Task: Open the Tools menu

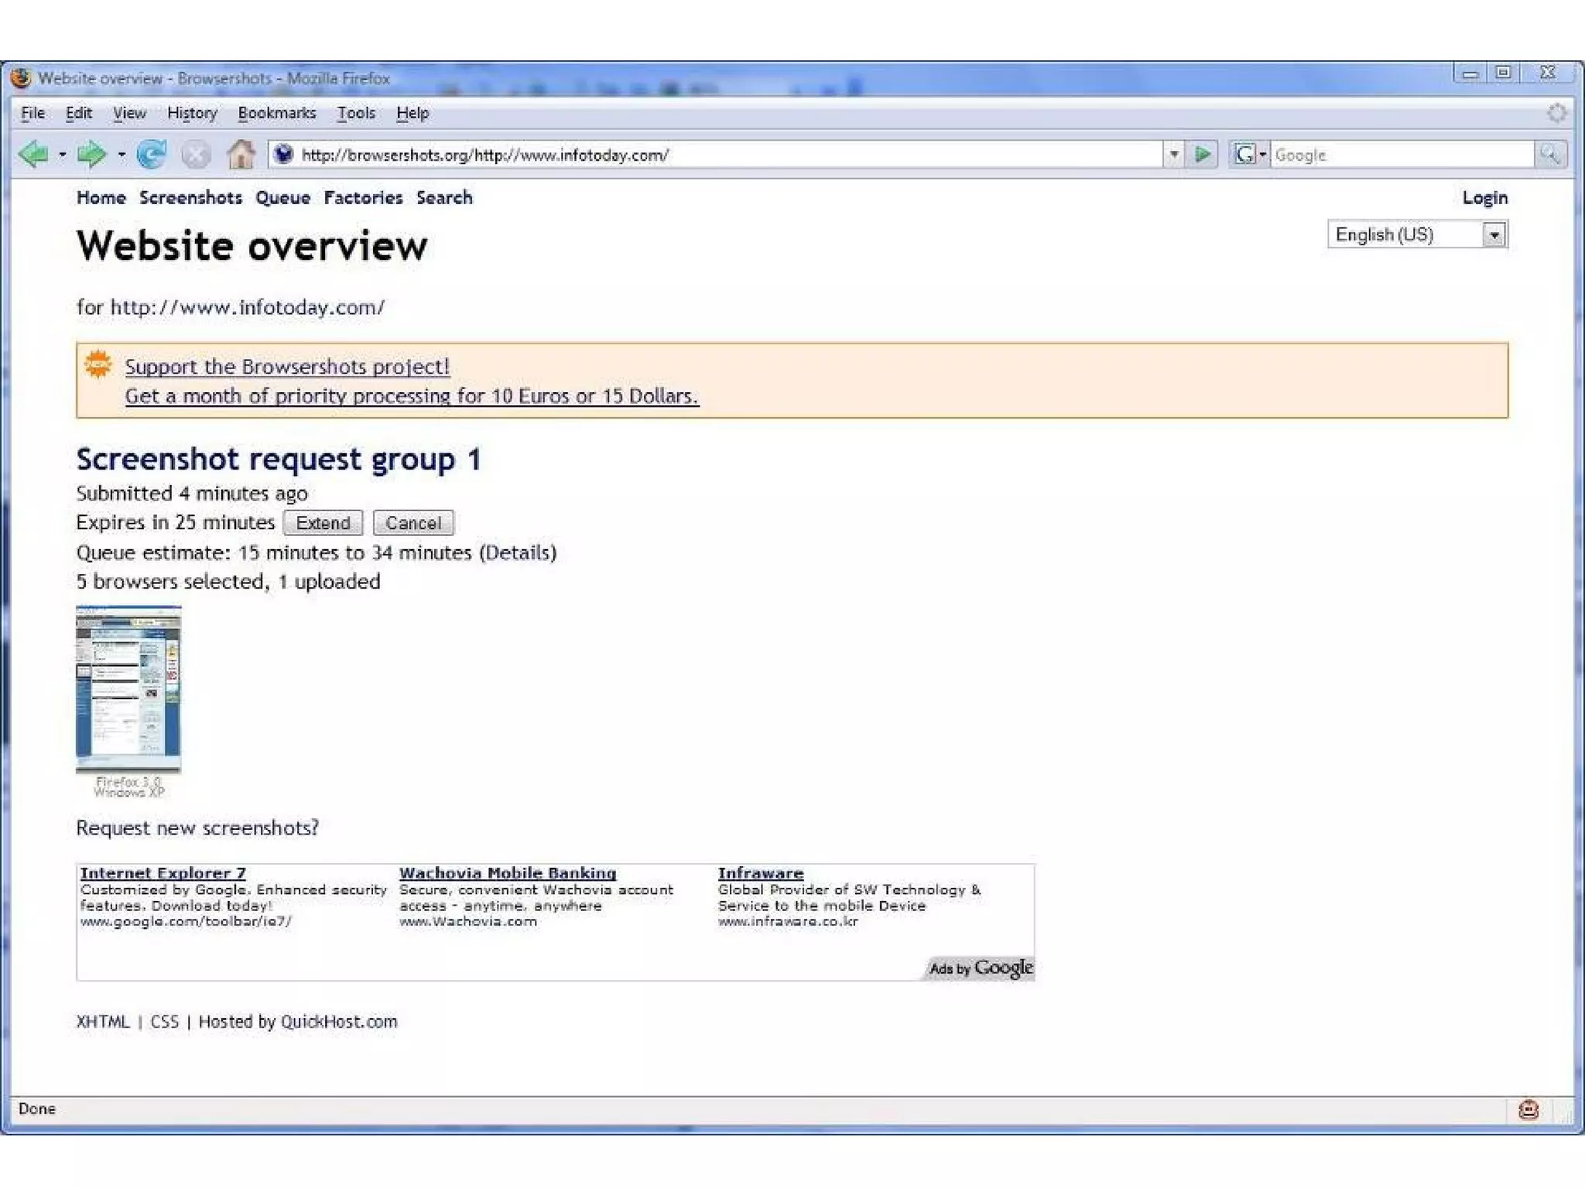Action: 355,114
